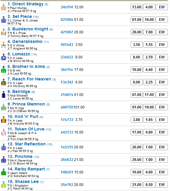Click Shazee Lee's yellow and cyan silks icon
Screen dimensions: 170x191
click(4, 185)
